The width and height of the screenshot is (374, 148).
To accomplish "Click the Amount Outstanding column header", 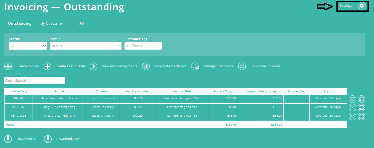I will click(261, 91).
